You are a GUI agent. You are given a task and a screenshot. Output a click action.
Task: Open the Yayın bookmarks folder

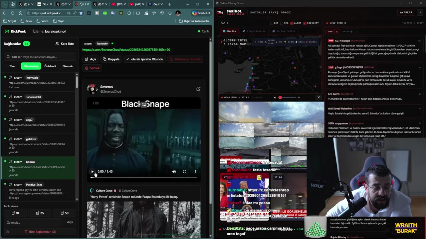(58, 21)
